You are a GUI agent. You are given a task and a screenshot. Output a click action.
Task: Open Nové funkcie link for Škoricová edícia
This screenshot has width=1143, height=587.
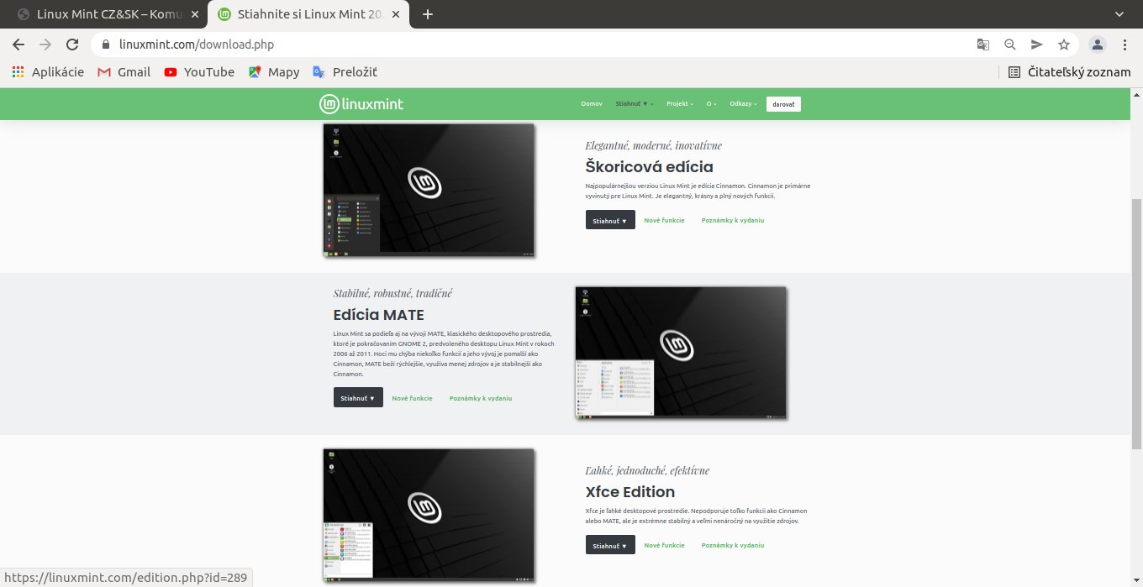tap(664, 220)
